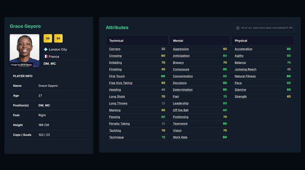Image resolution: width=305 pixels, height=170 pixels.
Task: Select the Jumping Reach attribute
Action: 245,70
